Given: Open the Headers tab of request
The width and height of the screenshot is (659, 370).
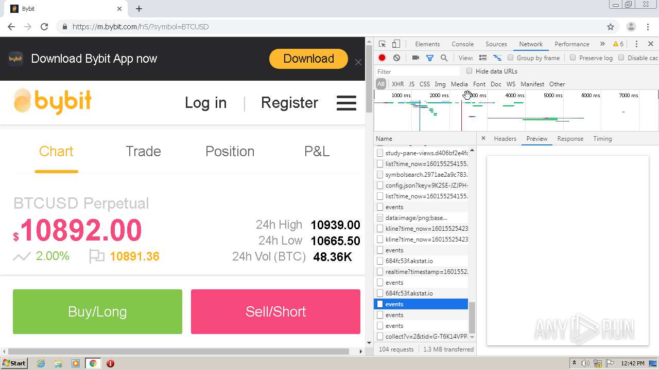Looking at the screenshot, I should click(505, 139).
